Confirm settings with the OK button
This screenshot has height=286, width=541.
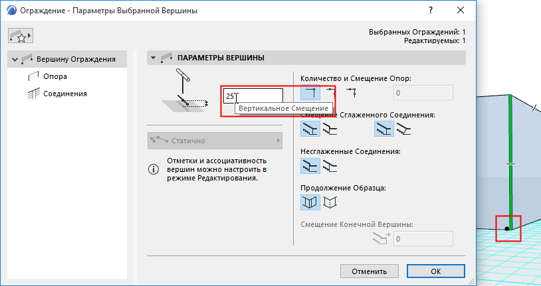pos(435,271)
